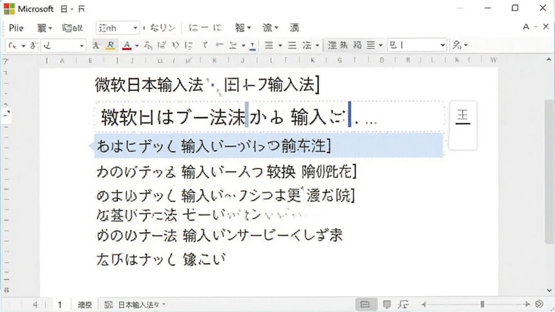The height and width of the screenshot is (312, 555).
Task: Click the menu item left of the font box
Action: click(x=73, y=28)
